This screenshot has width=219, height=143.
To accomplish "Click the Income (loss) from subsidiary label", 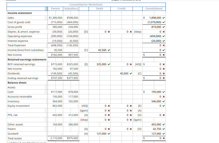I will point(26,50).
